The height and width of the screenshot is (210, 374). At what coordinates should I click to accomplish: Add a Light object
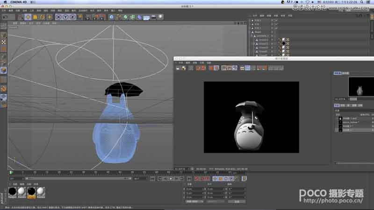(160, 17)
